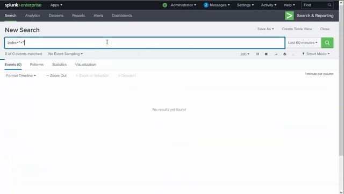This screenshot has width=344, height=194.
Task: Switch to the Statistics tab
Action: tap(60, 65)
